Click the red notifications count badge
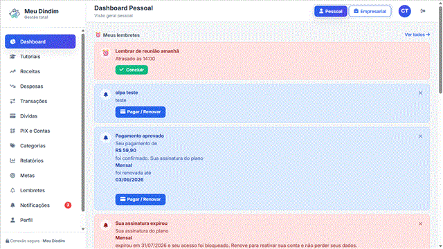The height and width of the screenshot is (249, 443). tap(68, 205)
